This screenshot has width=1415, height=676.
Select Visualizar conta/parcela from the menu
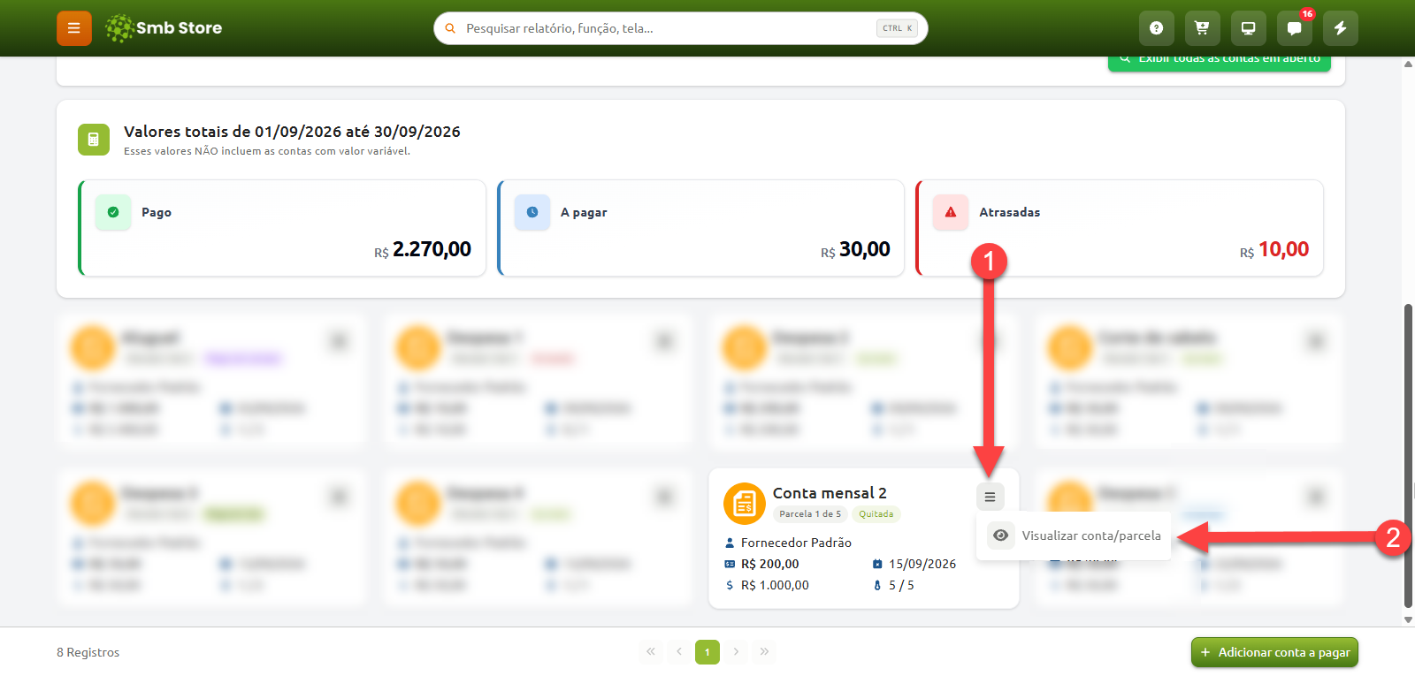tap(1074, 535)
